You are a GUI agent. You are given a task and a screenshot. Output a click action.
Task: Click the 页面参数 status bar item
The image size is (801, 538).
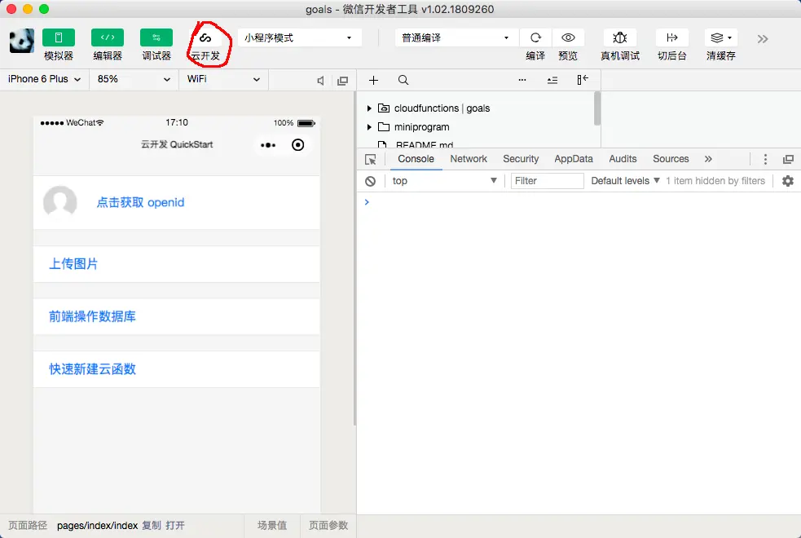point(328,525)
